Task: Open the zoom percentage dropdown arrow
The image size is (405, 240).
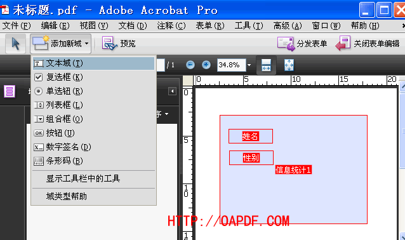Action: [249, 65]
